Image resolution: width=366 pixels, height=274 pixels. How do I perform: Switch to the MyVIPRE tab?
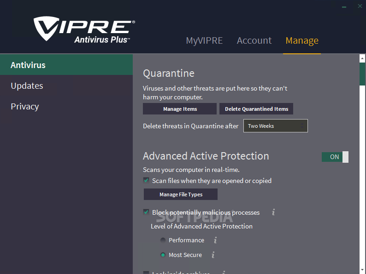[204, 40]
